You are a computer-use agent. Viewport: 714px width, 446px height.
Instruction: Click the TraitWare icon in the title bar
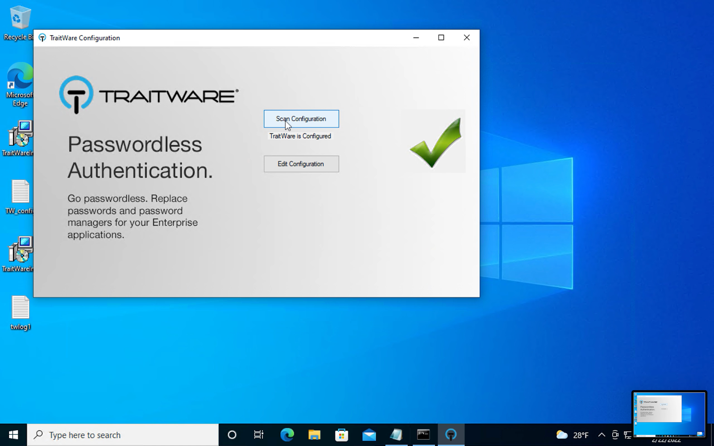pos(42,38)
